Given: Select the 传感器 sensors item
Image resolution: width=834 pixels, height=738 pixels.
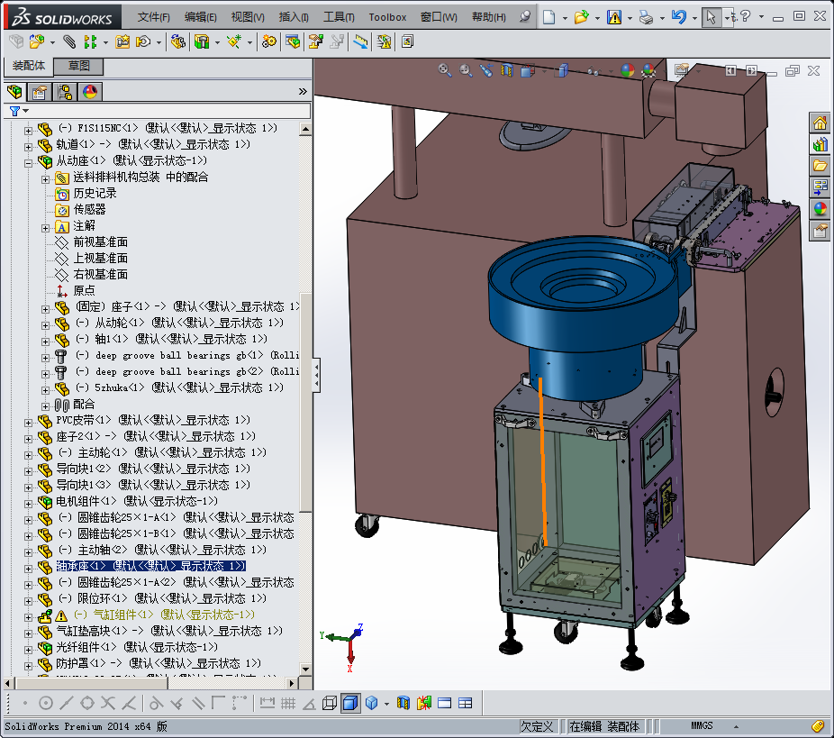Looking at the screenshot, I should pos(89,210).
